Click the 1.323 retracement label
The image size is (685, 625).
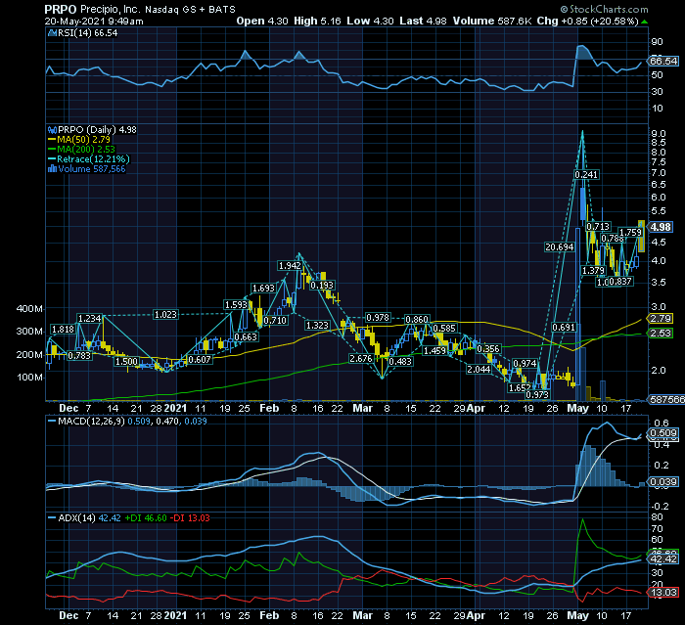(x=317, y=326)
